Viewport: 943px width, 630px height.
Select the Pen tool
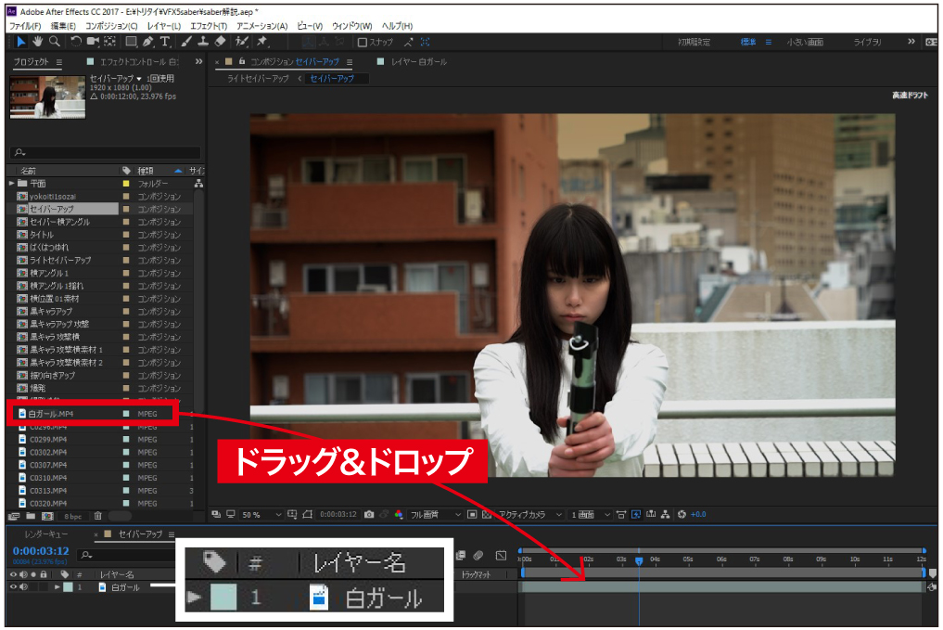[x=148, y=42]
